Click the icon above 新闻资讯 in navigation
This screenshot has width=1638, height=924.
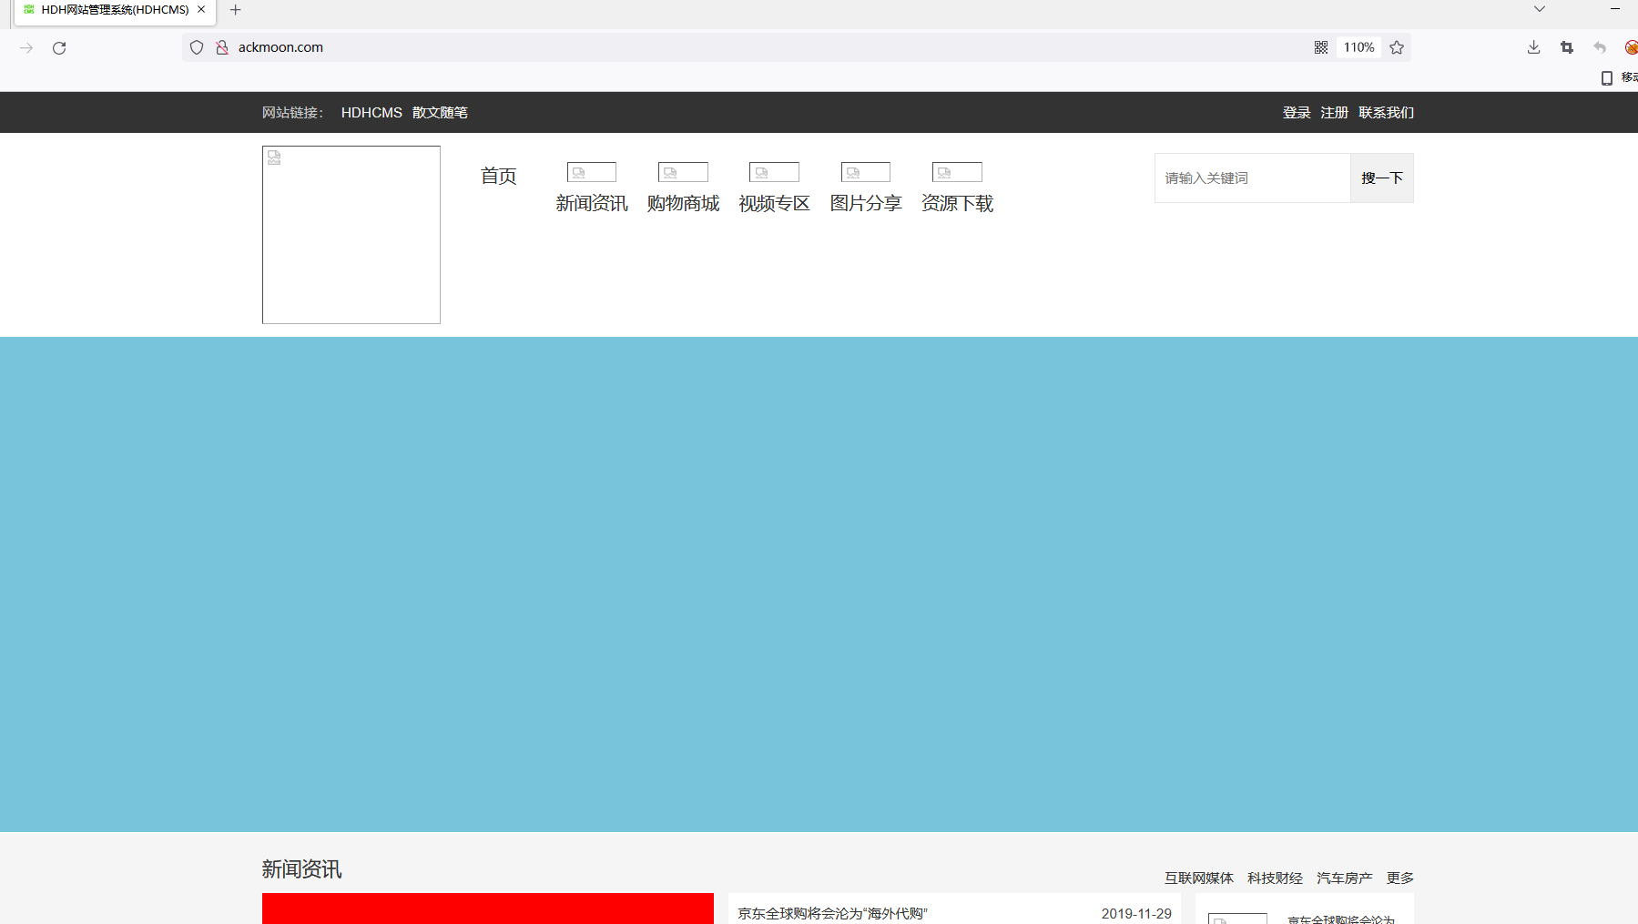click(592, 172)
